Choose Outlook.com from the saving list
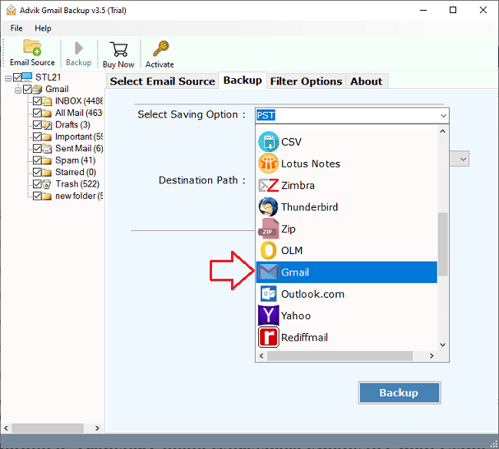499x449 pixels. [x=347, y=294]
